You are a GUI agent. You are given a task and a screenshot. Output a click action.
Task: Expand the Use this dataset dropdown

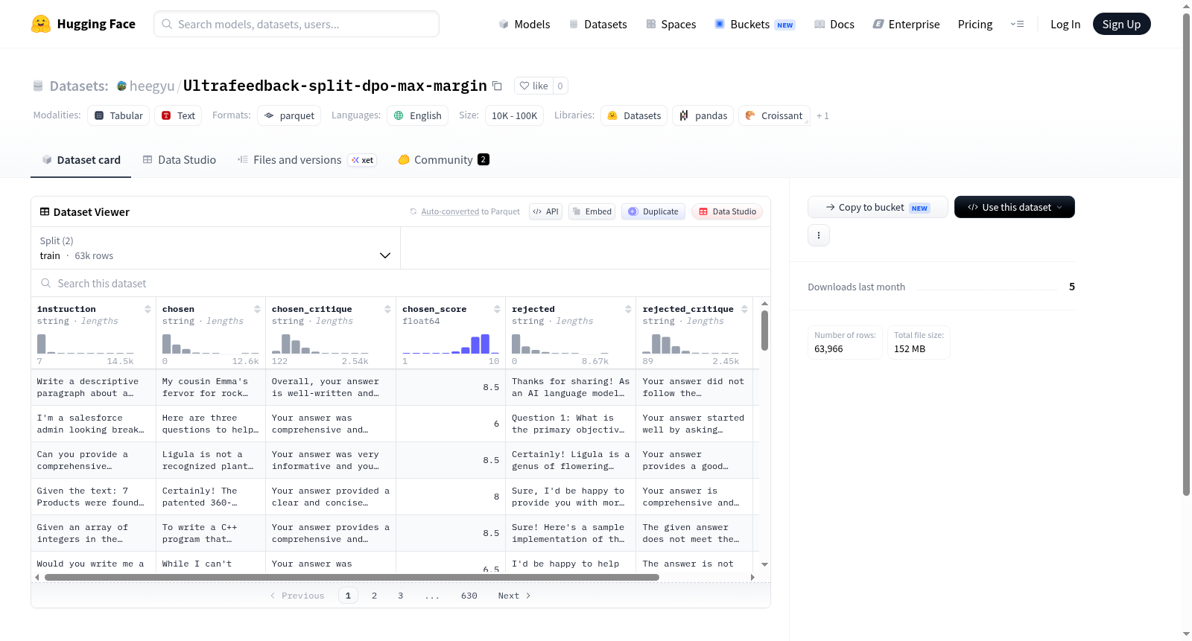pyautogui.click(x=1015, y=207)
